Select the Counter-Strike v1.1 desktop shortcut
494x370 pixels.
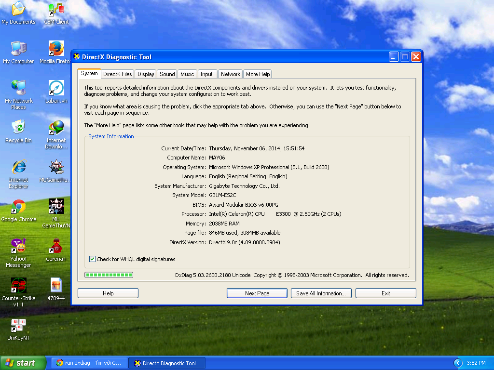[19, 292]
